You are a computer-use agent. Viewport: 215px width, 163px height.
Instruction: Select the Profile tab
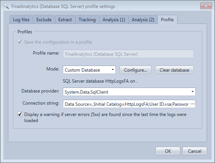pyautogui.click(x=167, y=19)
